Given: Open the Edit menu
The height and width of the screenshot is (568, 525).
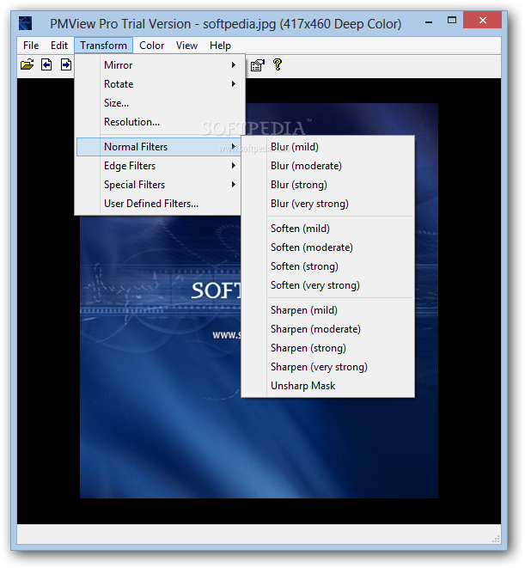Looking at the screenshot, I should pos(59,46).
